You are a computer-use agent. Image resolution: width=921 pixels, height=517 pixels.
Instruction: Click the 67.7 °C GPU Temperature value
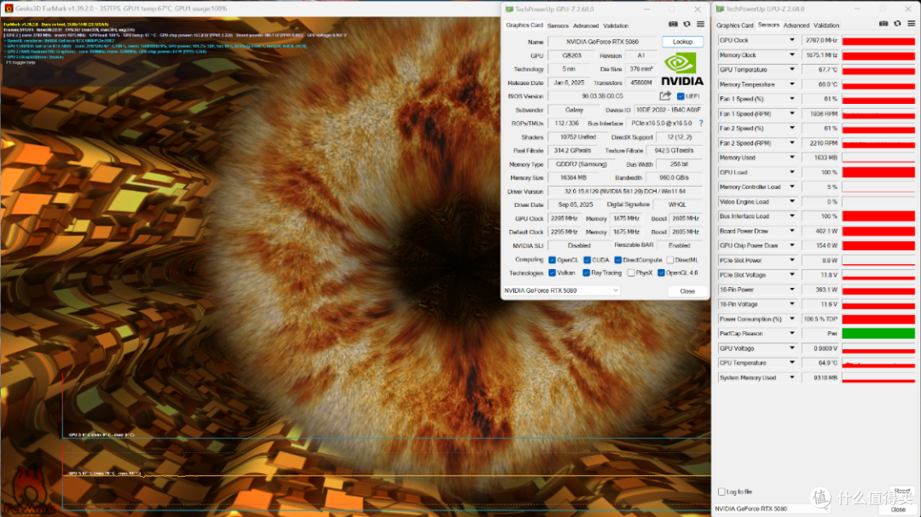[x=820, y=70]
